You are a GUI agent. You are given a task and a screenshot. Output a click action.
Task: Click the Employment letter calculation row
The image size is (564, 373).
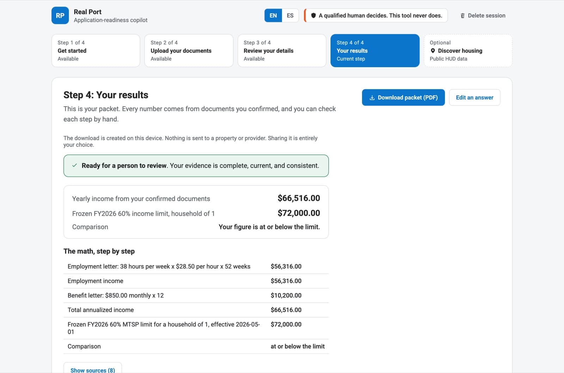coord(196,267)
